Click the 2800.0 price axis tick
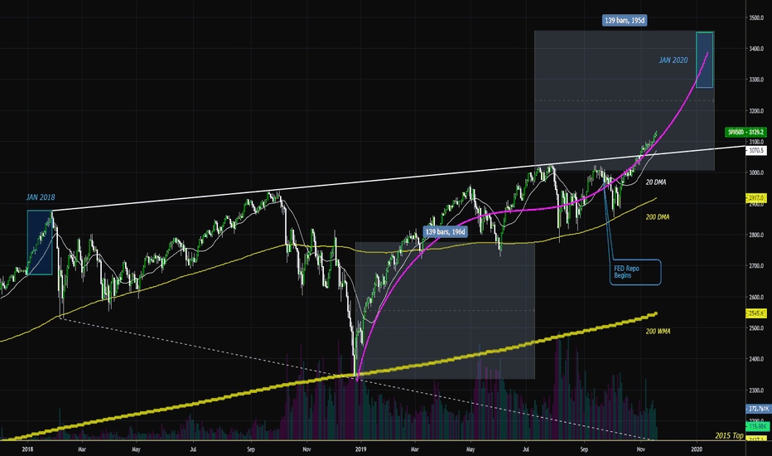This screenshot has width=772, height=456. coord(756,235)
